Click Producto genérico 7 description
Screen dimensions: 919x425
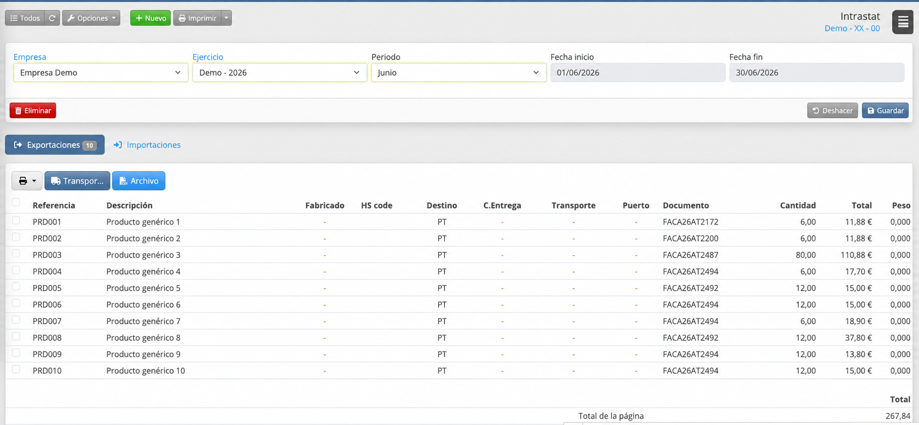click(144, 321)
